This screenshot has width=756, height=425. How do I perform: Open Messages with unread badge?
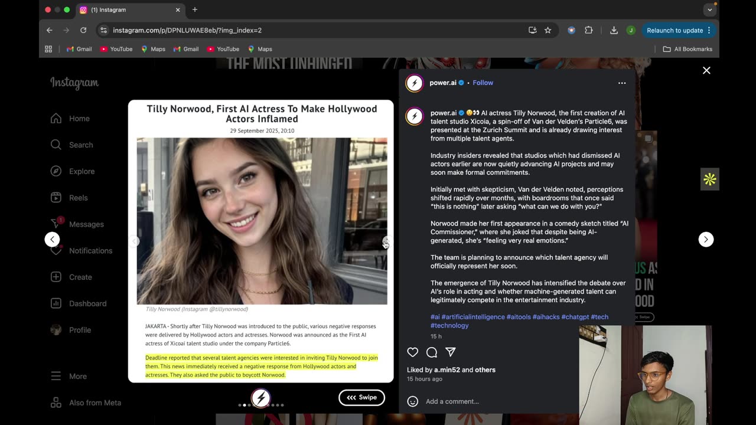pyautogui.click(x=77, y=224)
